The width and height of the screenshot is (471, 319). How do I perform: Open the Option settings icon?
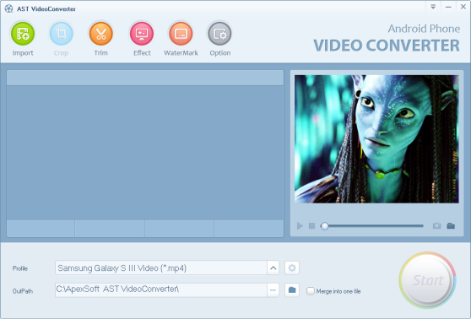pyautogui.click(x=219, y=34)
